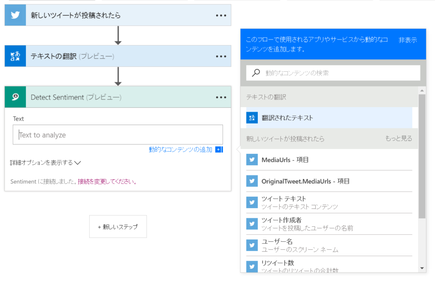Image resolution: width=435 pixels, height=282 pixels.
Task: Click the 接続を変更してください link
Action: 107,181
